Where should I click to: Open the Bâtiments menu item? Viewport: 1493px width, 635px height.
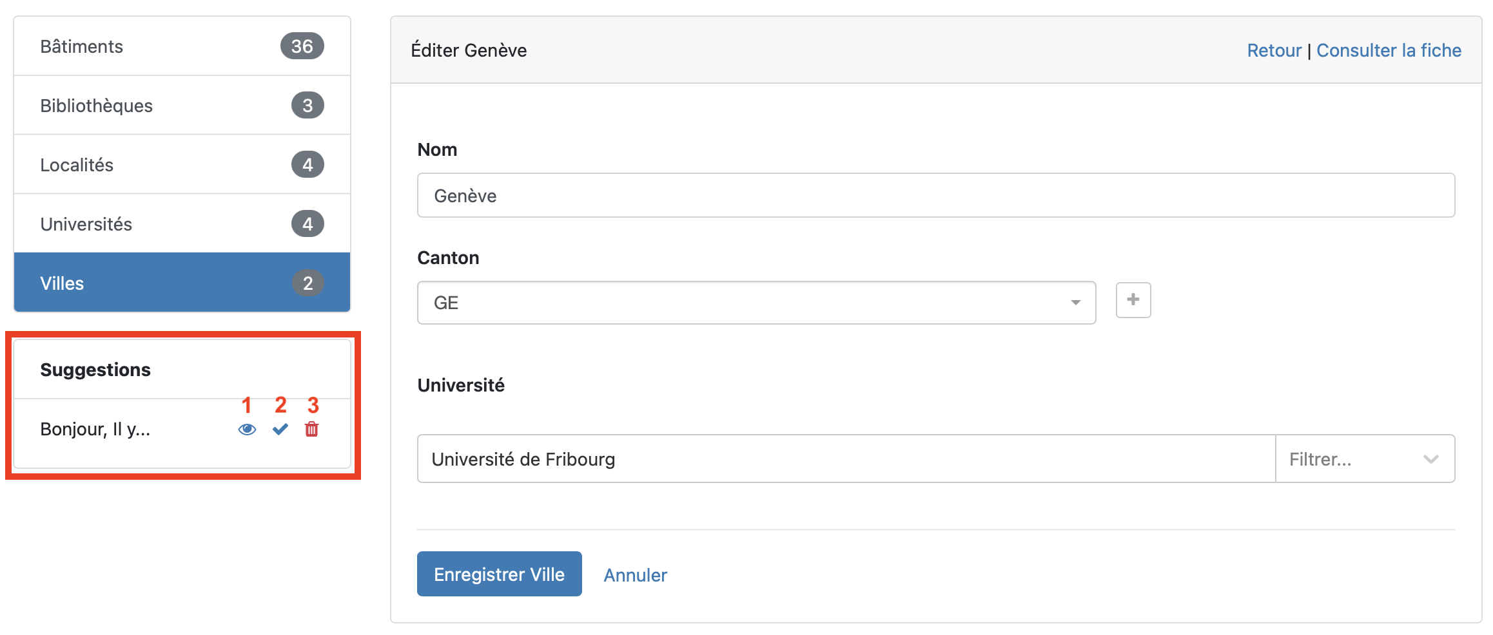point(82,46)
